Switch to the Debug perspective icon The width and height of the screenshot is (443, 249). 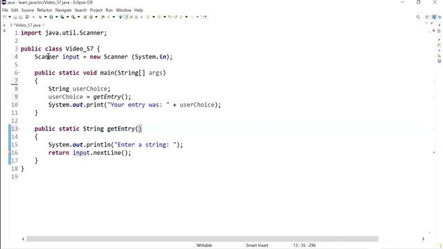point(440,17)
